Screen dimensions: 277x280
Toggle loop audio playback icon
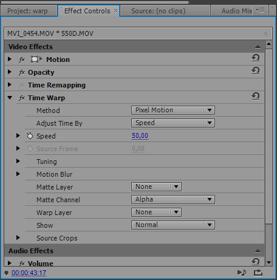click(242, 273)
